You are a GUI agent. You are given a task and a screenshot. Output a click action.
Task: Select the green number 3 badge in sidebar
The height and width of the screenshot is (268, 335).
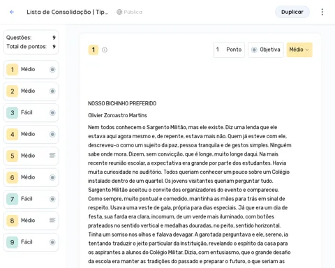(13, 112)
